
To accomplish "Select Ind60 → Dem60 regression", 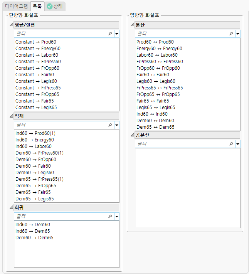I will pos(67,225).
